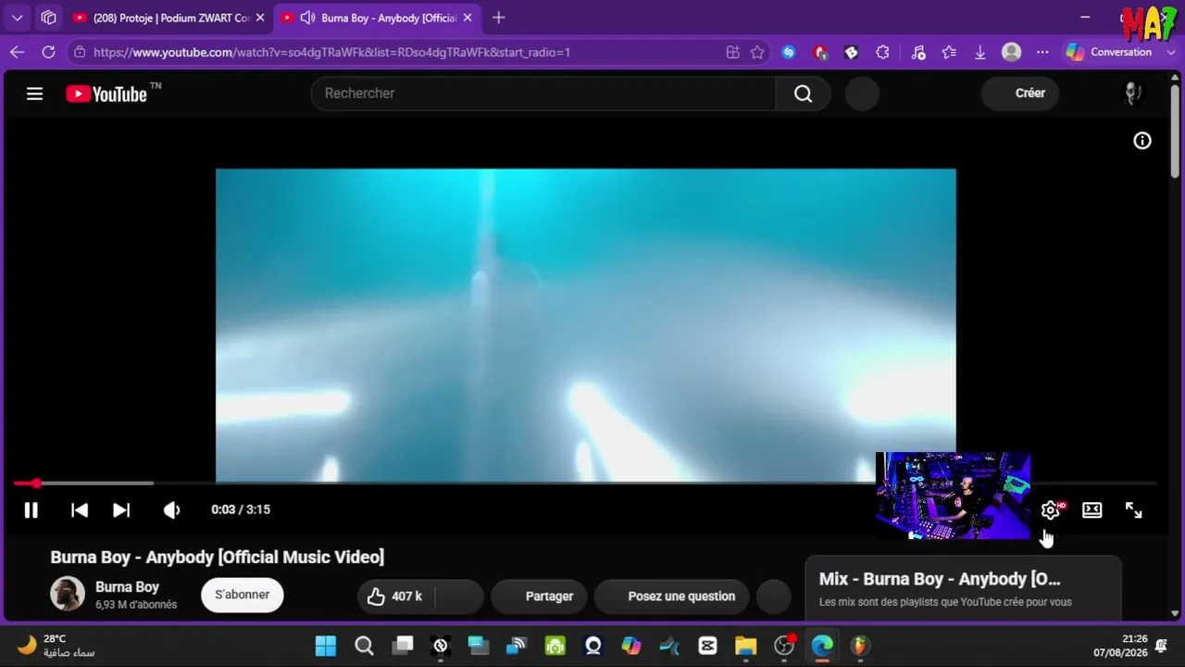Mute the tab via speaker icon on Burna Boy tab
Screen dimensions: 1185x667
click(308, 18)
